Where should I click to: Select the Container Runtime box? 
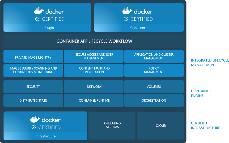pos(94,101)
